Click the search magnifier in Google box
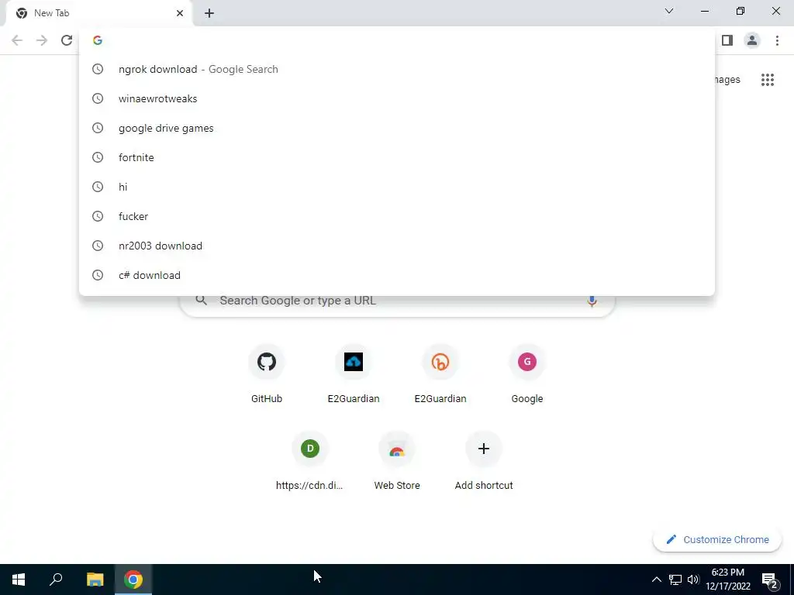Image resolution: width=794 pixels, height=595 pixels. (x=202, y=301)
